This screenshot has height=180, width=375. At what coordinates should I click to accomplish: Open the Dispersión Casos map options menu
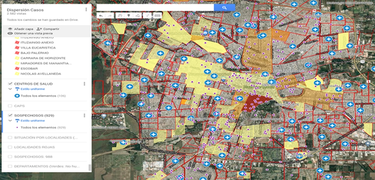(86, 9)
